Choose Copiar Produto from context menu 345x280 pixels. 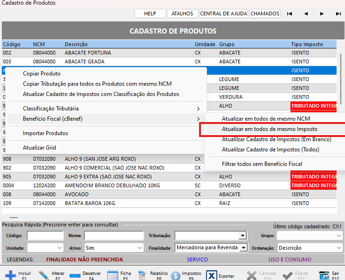(x=41, y=74)
